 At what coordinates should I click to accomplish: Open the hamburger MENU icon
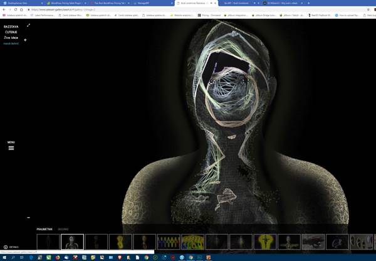coord(11,147)
